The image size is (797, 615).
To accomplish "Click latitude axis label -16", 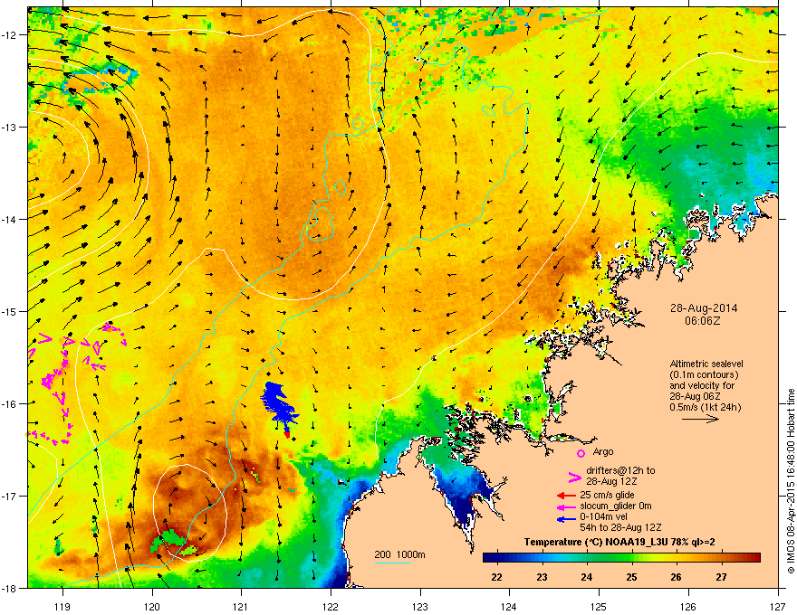I will [10, 404].
